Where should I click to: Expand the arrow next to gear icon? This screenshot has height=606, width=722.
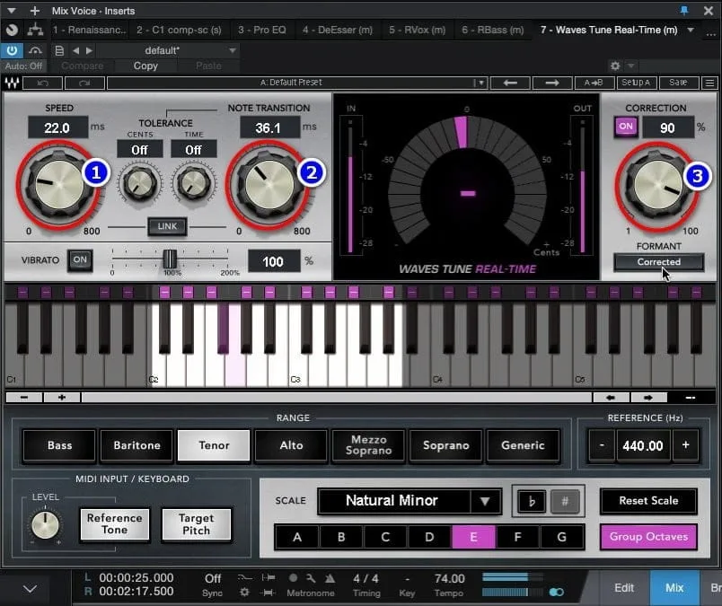[x=630, y=66]
